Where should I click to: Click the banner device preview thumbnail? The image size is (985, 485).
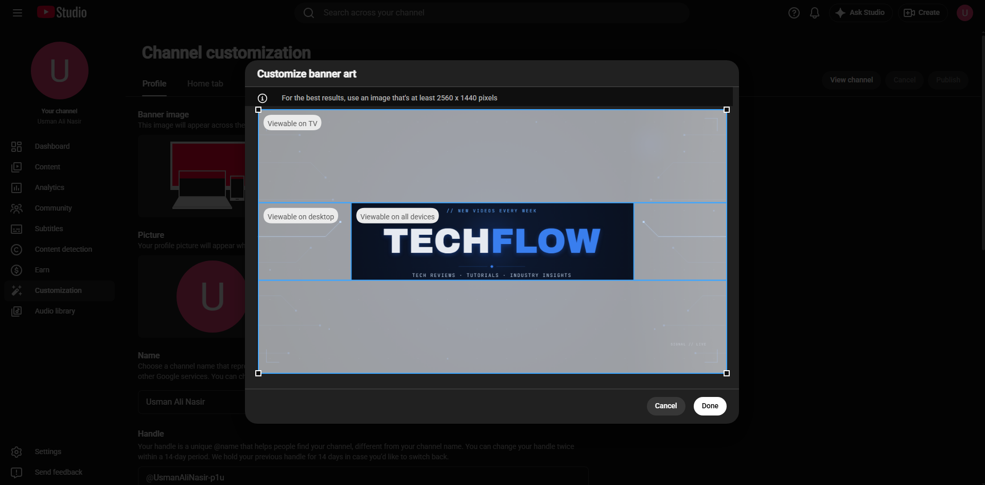191,176
